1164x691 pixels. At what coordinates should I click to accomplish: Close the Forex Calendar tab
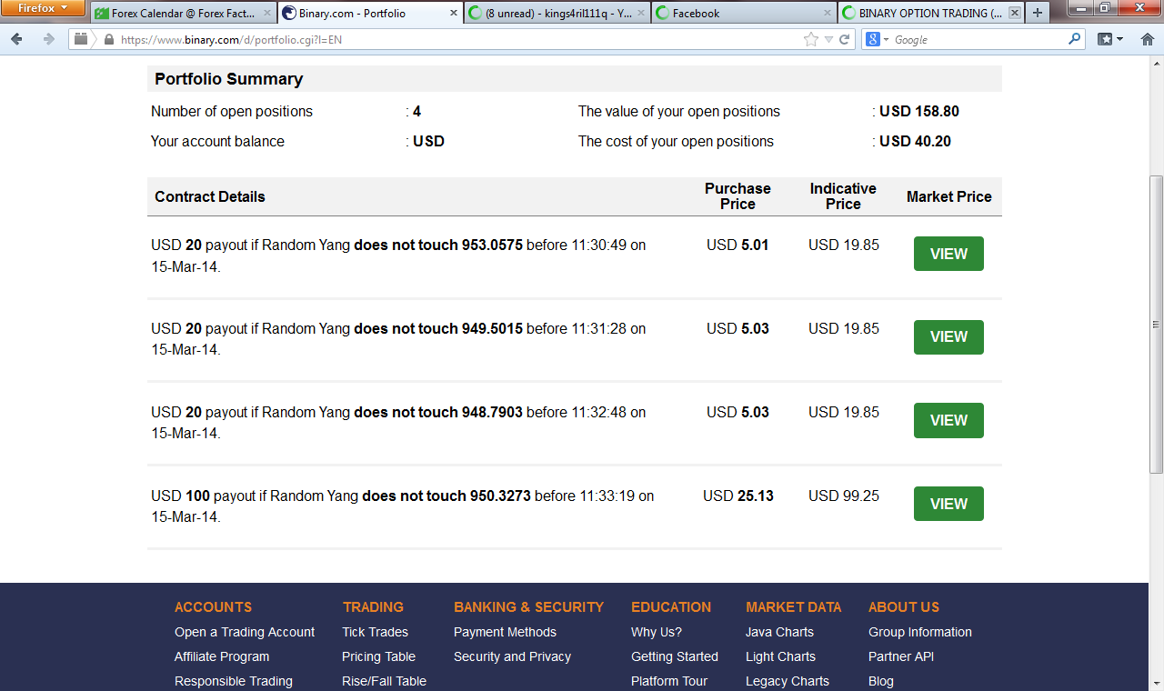pyautogui.click(x=267, y=14)
